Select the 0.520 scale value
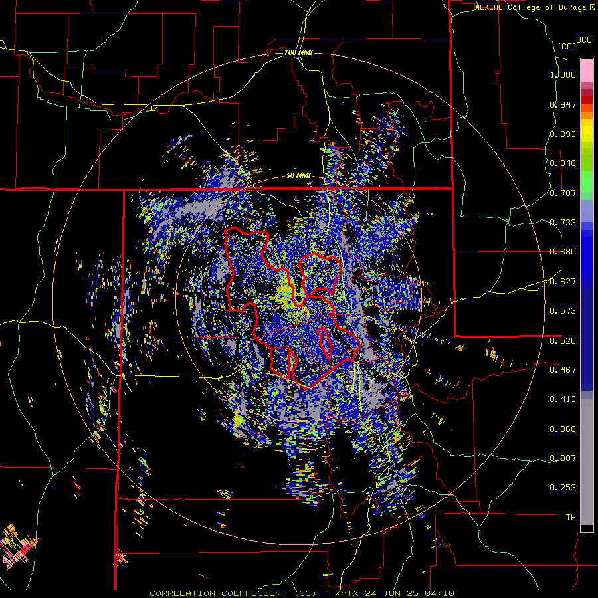The width and height of the screenshot is (598, 598). tap(563, 341)
